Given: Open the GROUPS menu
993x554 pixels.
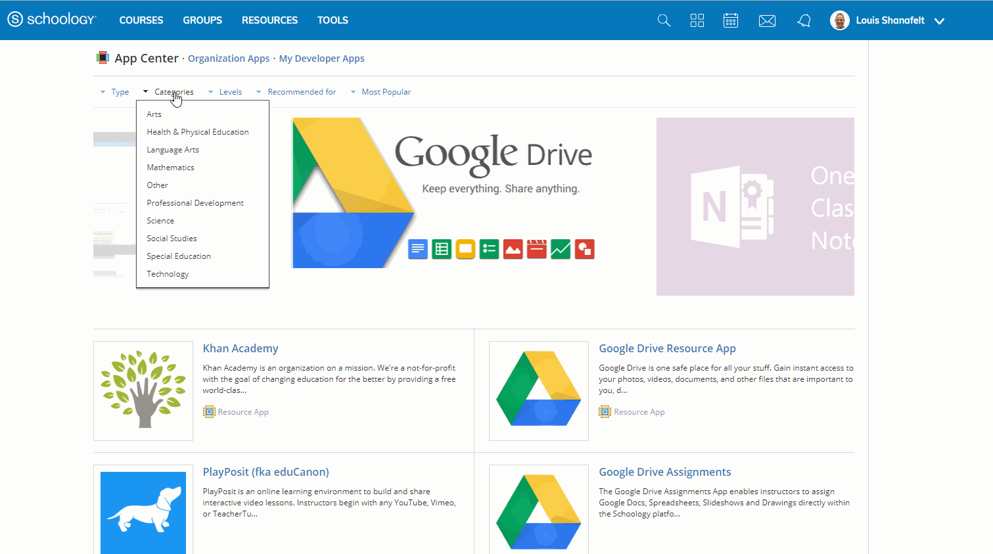Looking at the screenshot, I should 202,20.
